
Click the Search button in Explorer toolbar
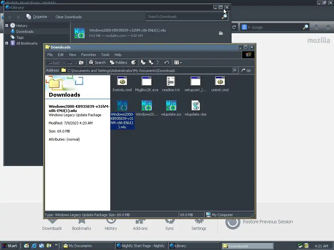[97, 62]
